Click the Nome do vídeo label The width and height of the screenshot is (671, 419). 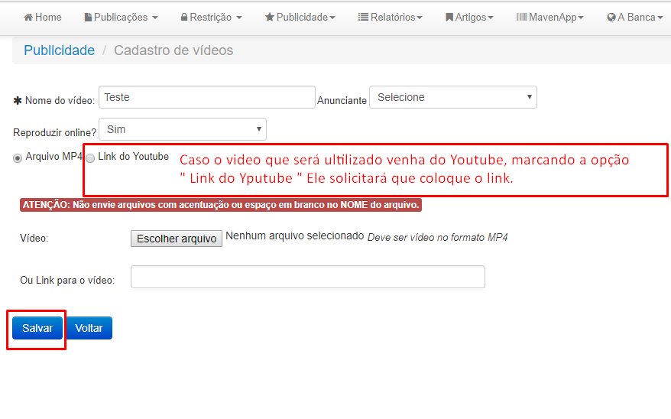(60, 101)
